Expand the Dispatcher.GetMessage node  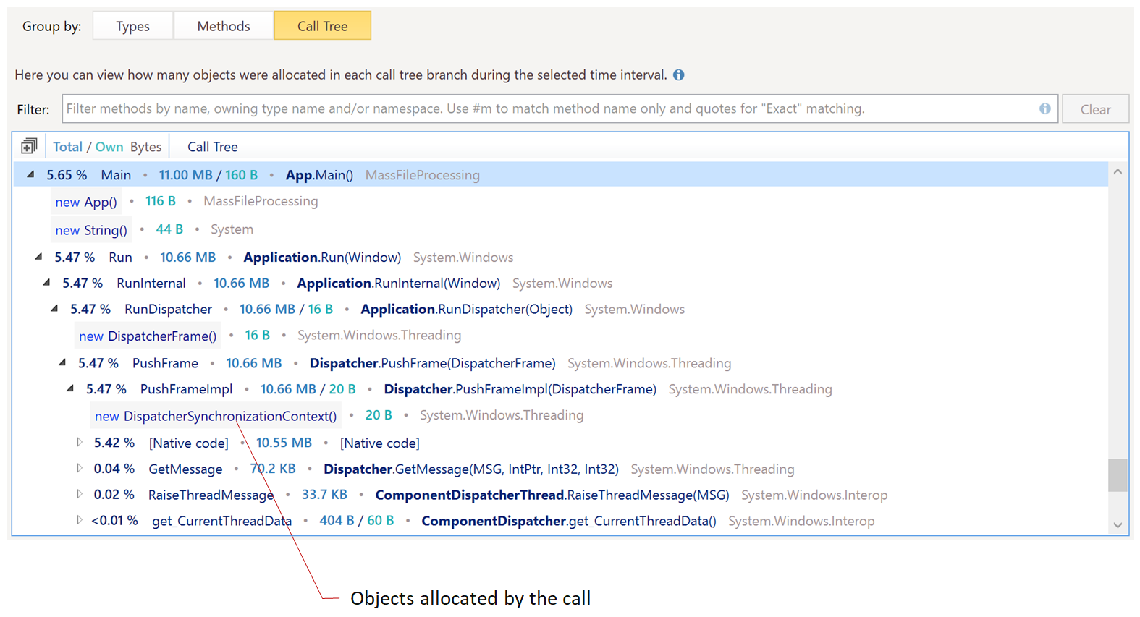click(80, 468)
